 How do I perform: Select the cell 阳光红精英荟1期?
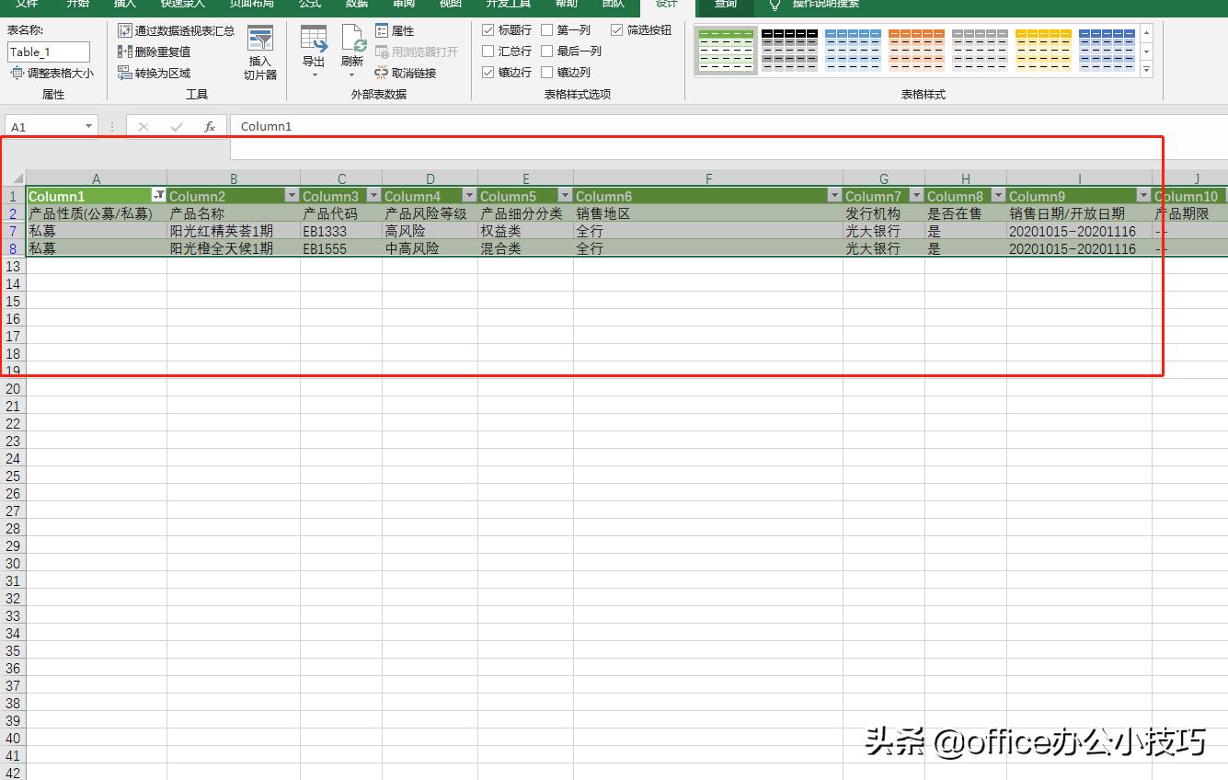(234, 231)
